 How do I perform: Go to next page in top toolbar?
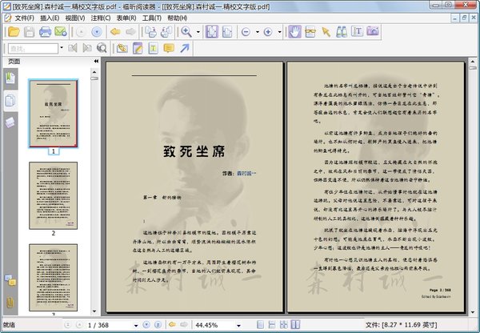(x=97, y=32)
